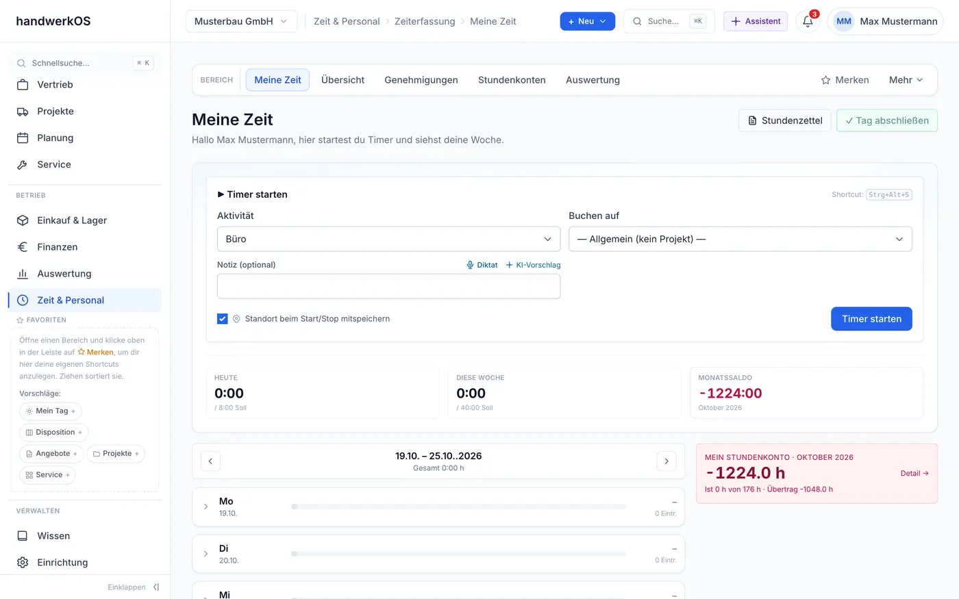959x599 pixels.
Task: Open the Buchen auf project dropdown
Action: click(740, 239)
